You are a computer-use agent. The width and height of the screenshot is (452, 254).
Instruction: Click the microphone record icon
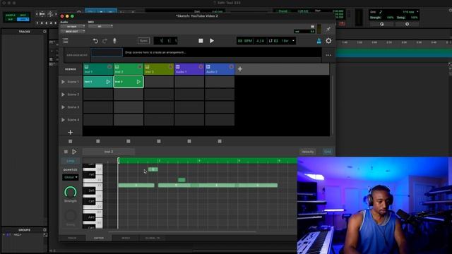pyautogui.click(x=114, y=41)
